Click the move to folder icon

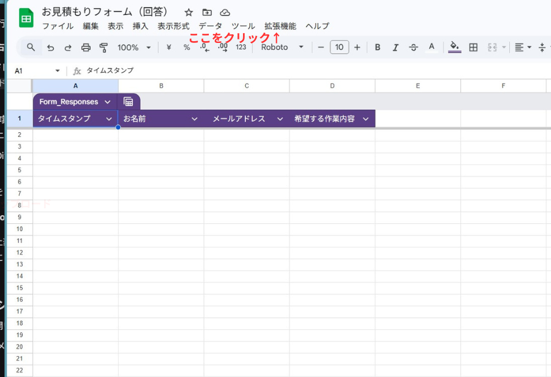(207, 12)
